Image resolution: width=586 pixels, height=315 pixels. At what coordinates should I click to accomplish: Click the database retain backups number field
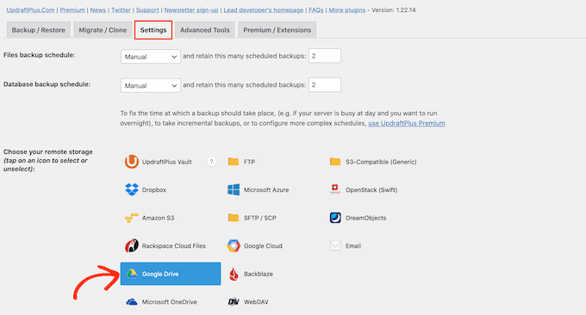325,84
